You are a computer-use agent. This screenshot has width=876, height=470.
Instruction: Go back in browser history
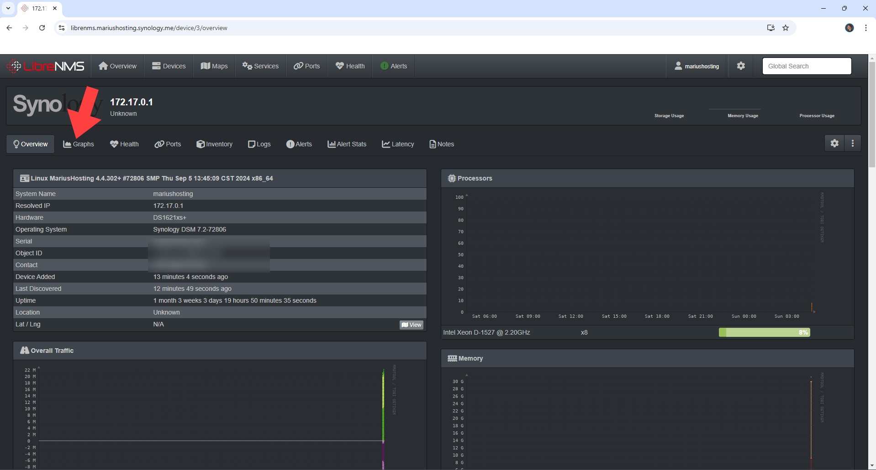point(9,28)
